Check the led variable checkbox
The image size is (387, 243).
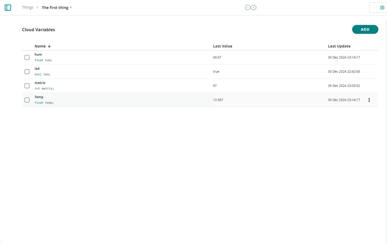(27, 72)
